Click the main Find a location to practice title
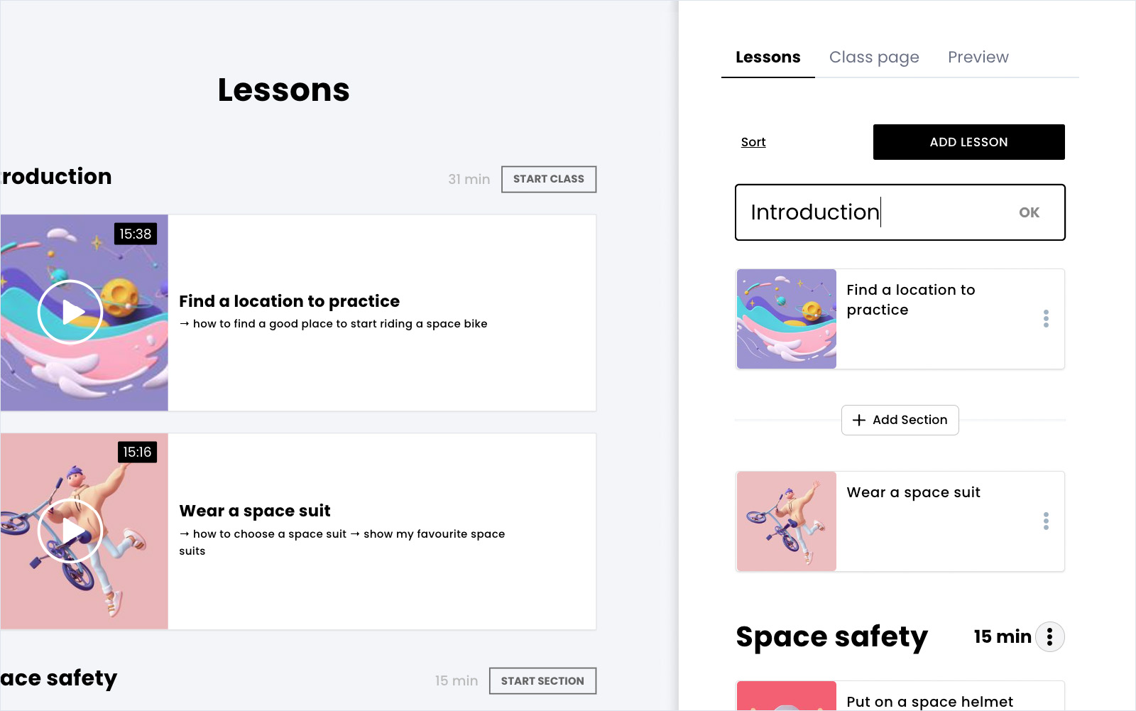Image resolution: width=1136 pixels, height=711 pixels. click(289, 301)
